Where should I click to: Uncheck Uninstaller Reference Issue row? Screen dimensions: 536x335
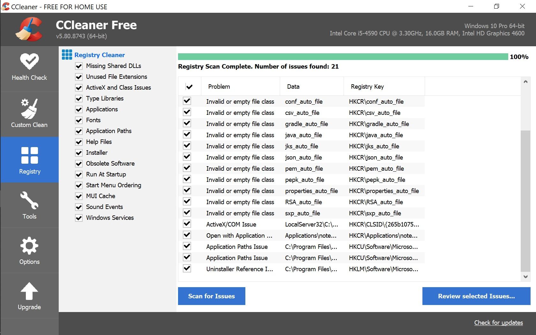pos(187,269)
